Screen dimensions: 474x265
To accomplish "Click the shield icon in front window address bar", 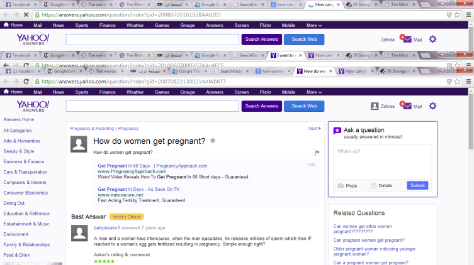I will point(449,82).
